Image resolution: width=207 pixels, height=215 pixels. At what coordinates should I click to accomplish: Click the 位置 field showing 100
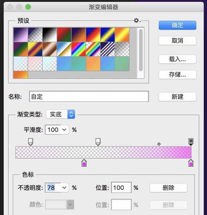click(x=121, y=187)
